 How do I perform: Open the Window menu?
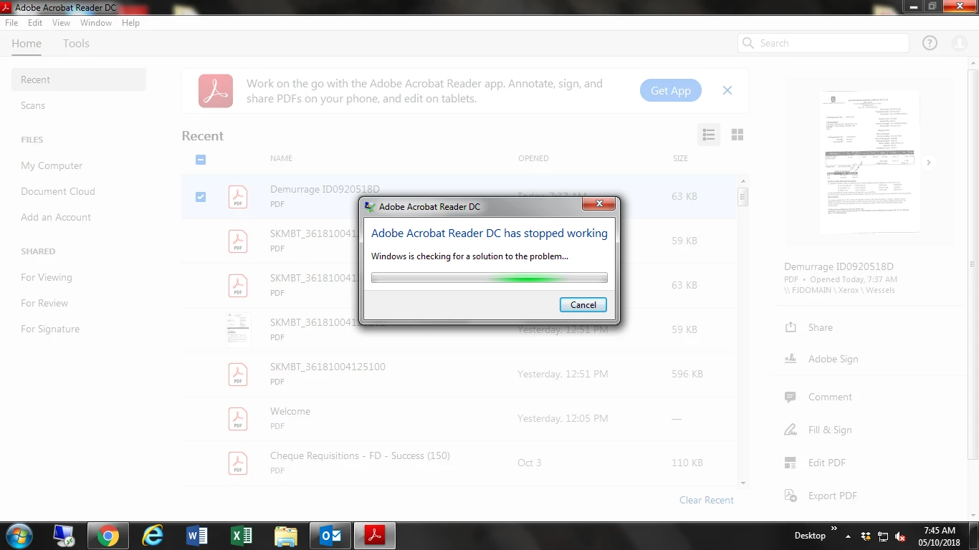pos(96,23)
